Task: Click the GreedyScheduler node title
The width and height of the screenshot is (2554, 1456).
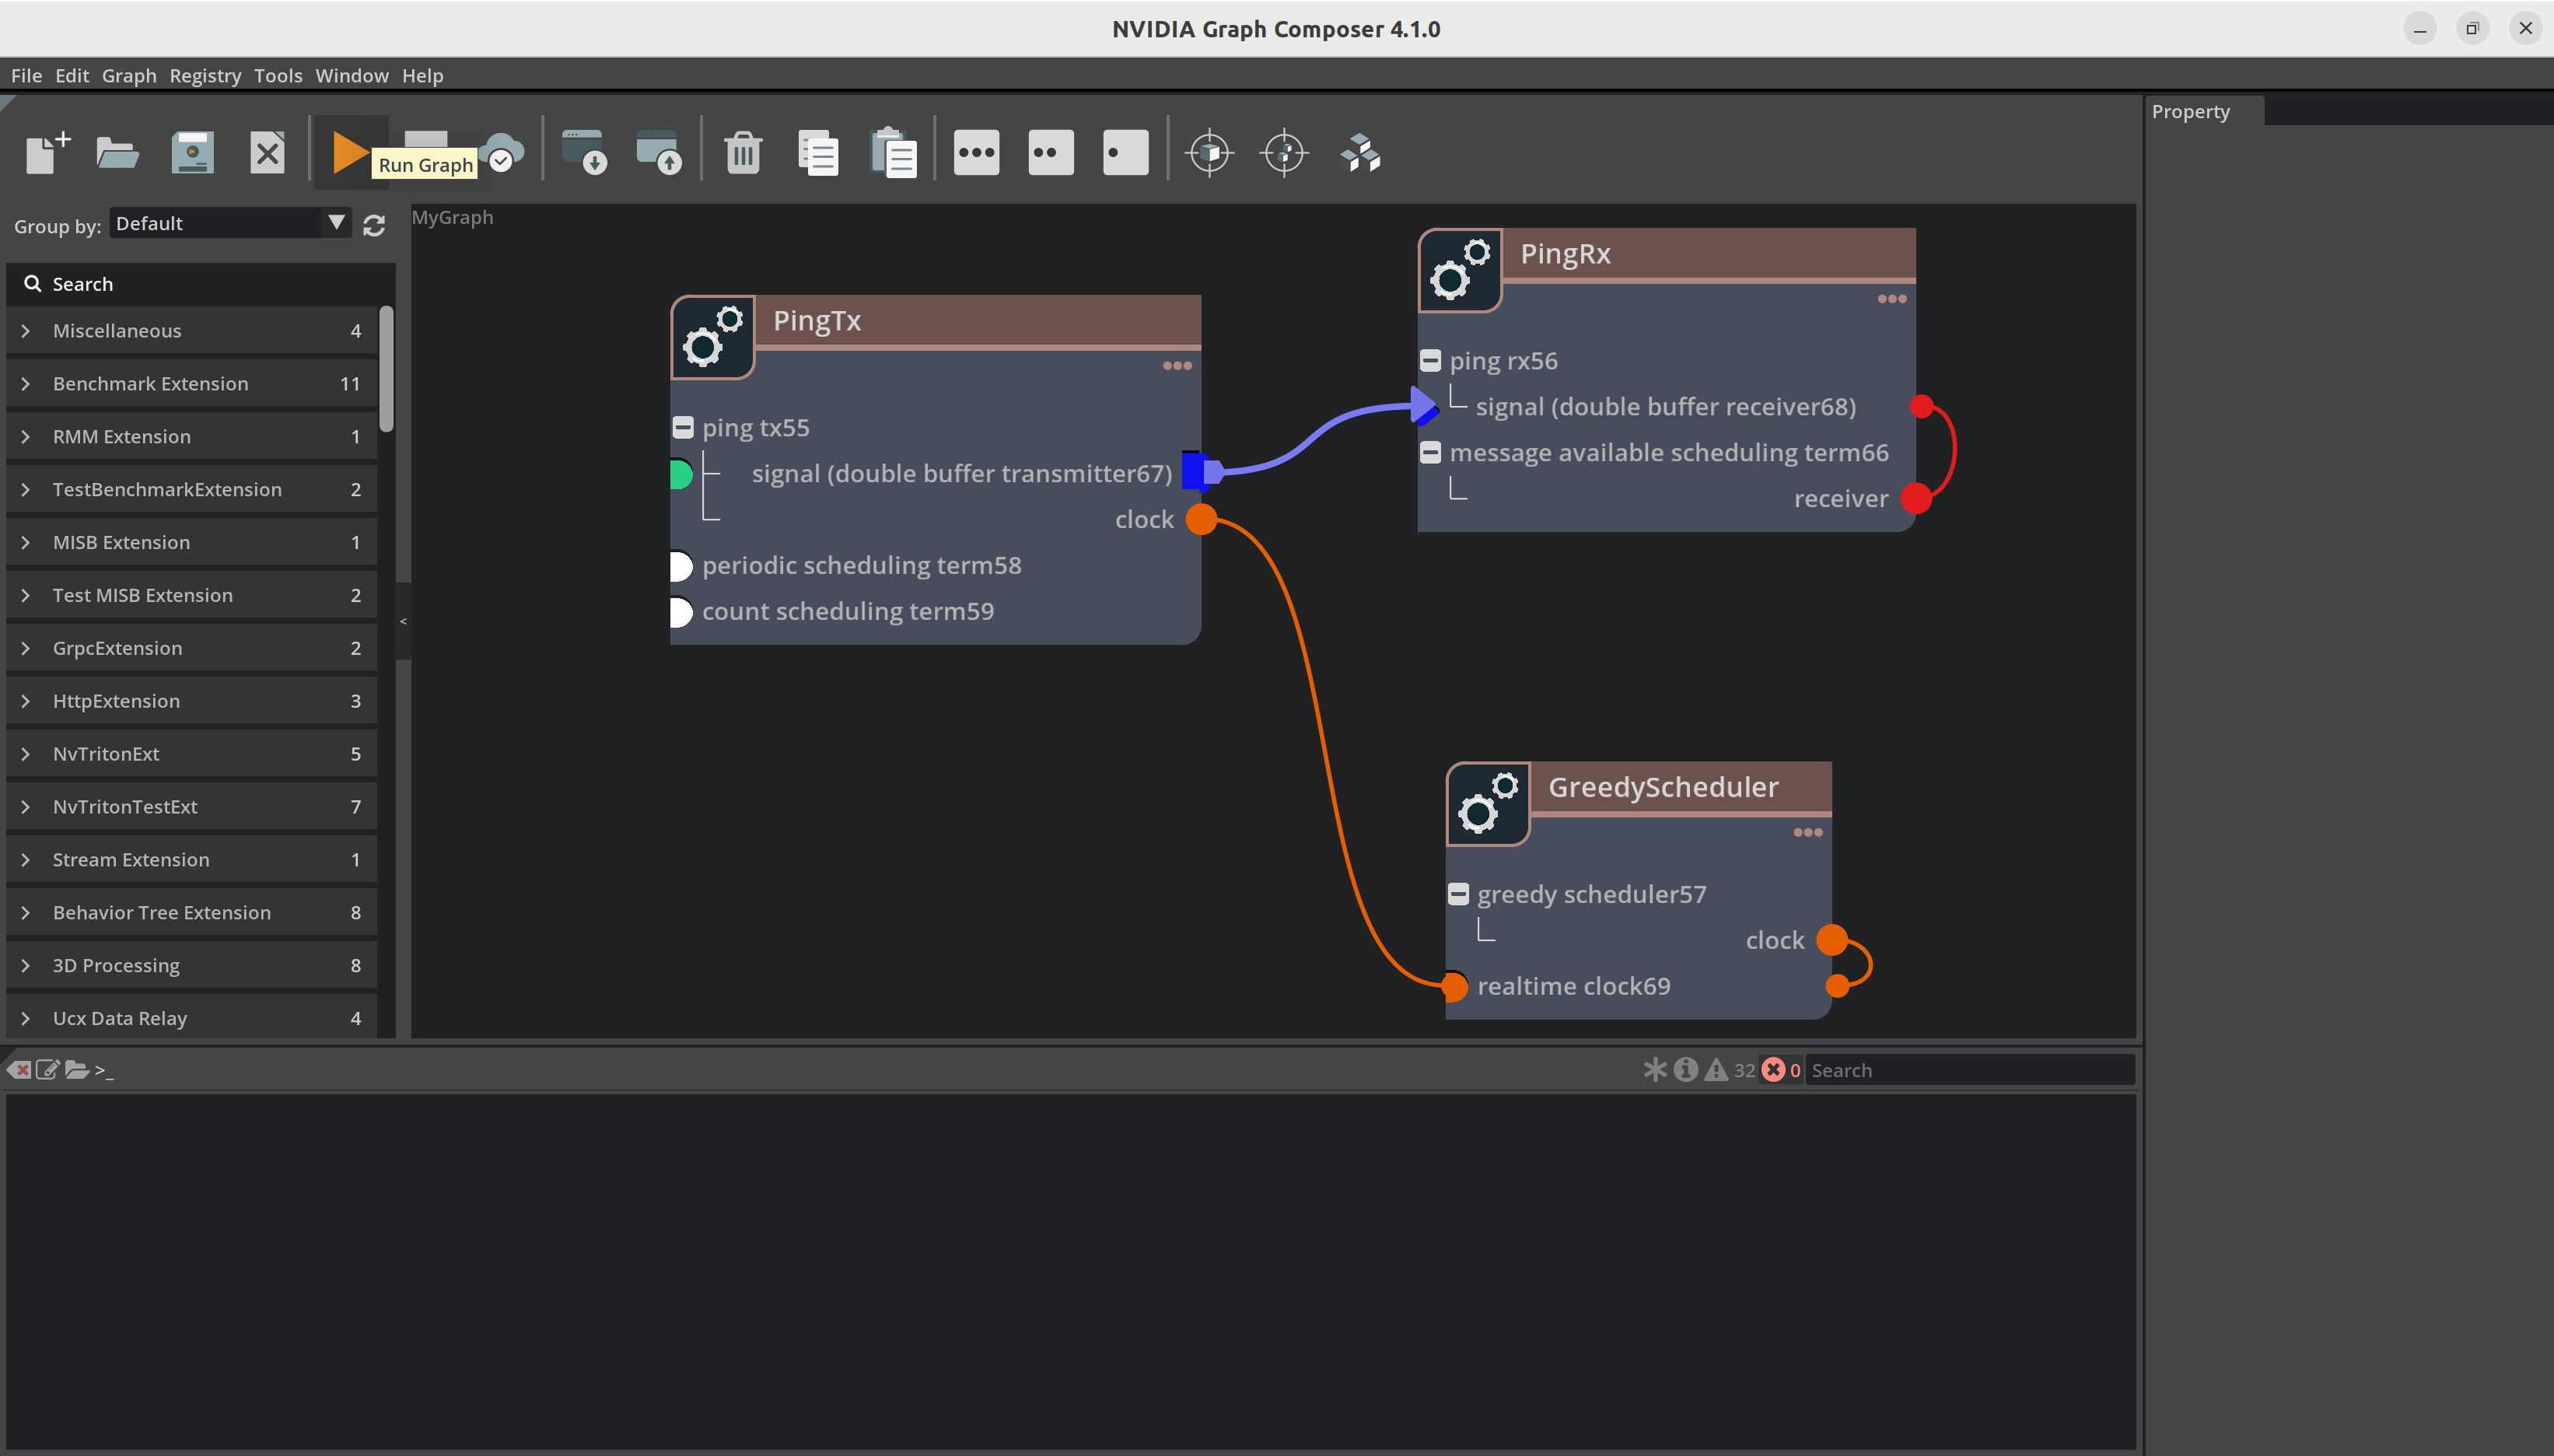Action: (x=1664, y=787)
